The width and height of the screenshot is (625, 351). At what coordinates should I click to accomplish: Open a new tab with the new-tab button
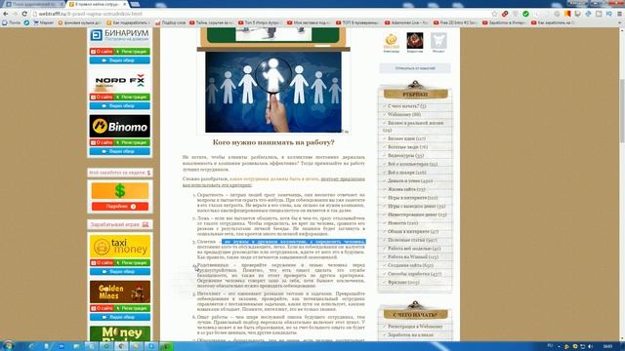point(135,4)
